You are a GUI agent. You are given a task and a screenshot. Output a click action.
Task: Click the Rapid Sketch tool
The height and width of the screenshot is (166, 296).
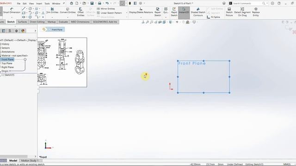coord(174,12)
